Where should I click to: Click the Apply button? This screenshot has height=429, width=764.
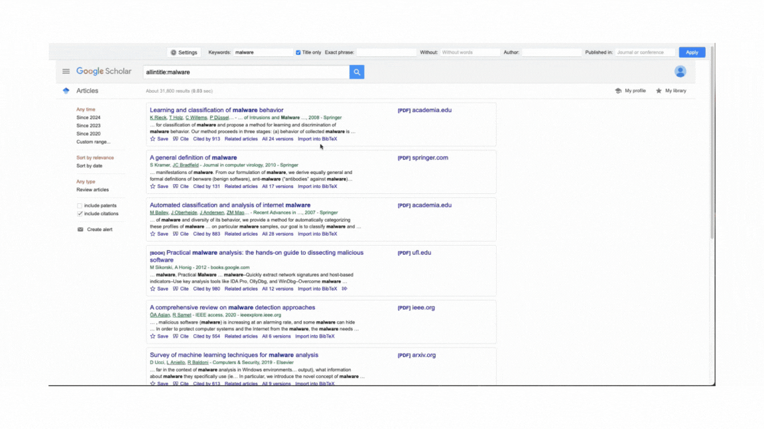692,52
